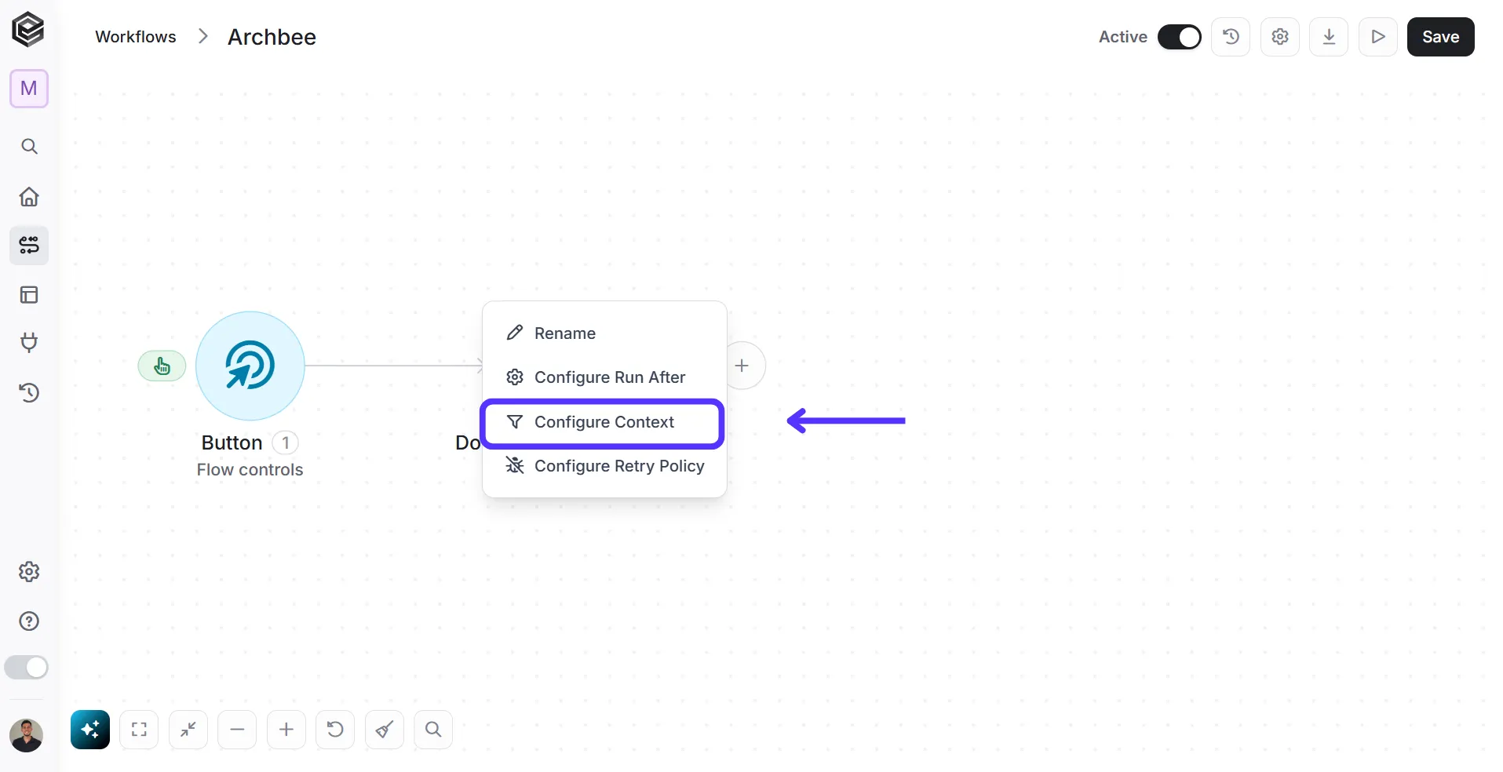Viewport: 1503px width, 772px height.
Task: Run the workflow with play button
Action: click(x=1378, y=37)
